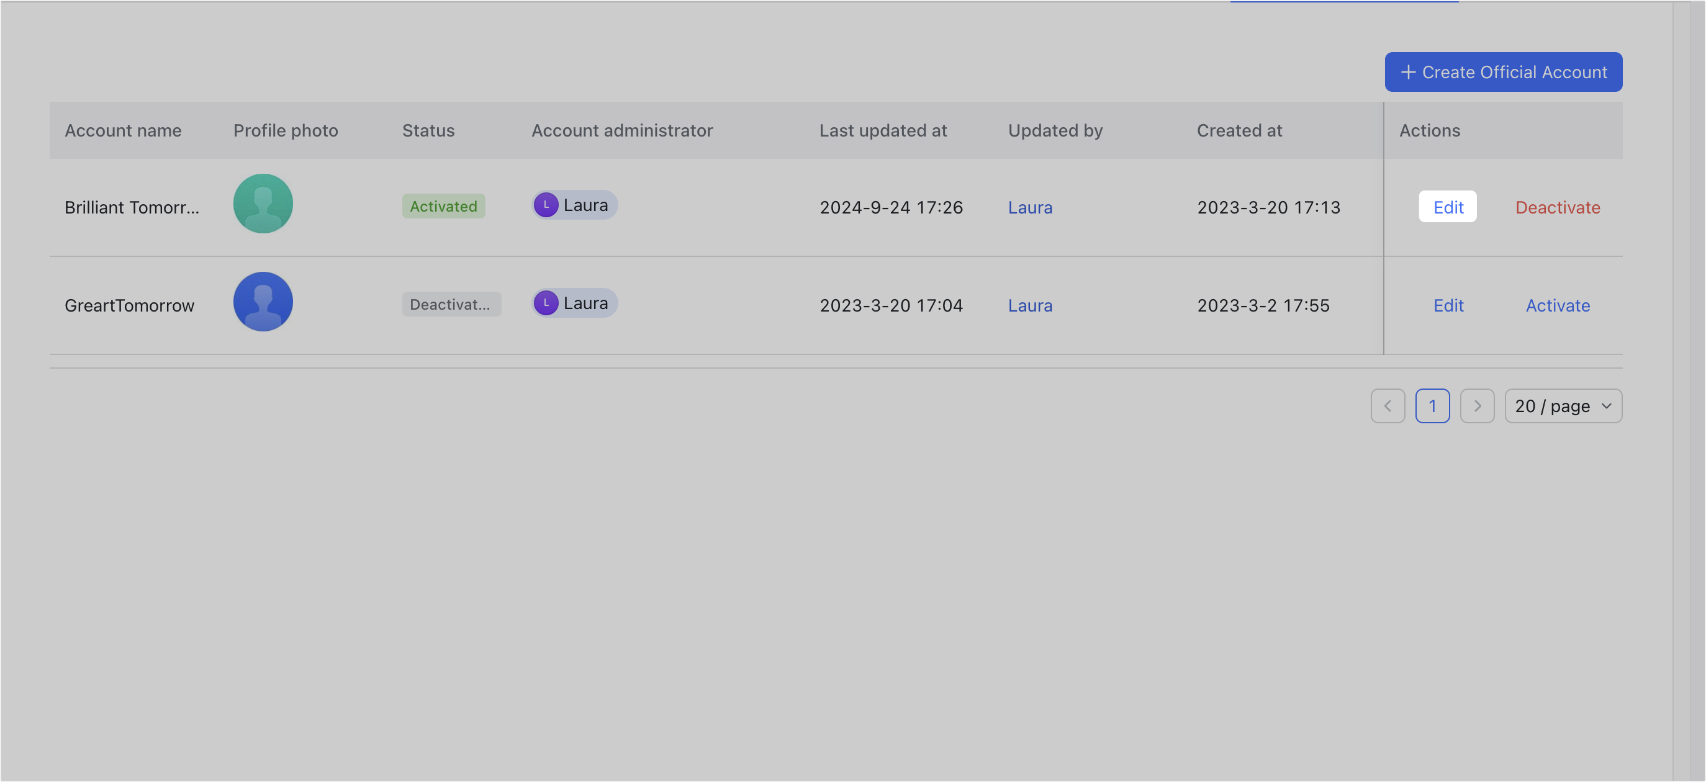
Task: Open the 20 / page dropdown
Action: (1563, 406)
